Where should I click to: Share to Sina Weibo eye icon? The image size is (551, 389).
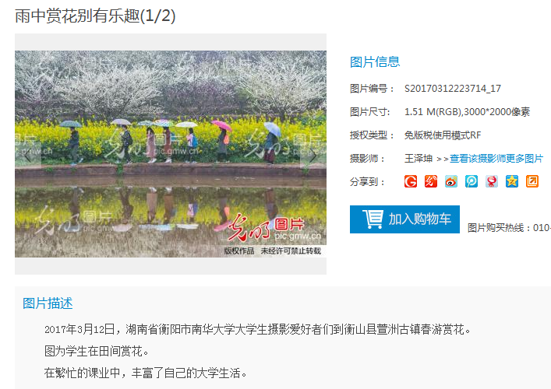point(451,181)
